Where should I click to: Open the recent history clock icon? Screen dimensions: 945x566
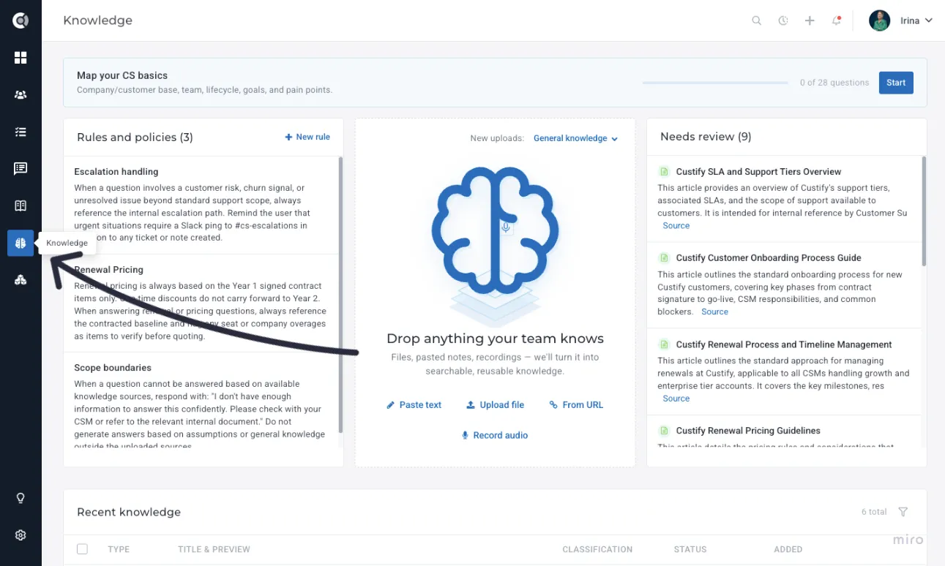tap(783, 20)
